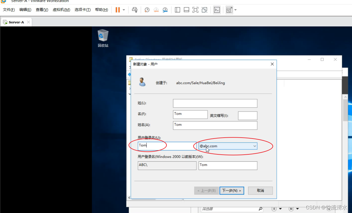Click the filter magnifier search icon

260,209
